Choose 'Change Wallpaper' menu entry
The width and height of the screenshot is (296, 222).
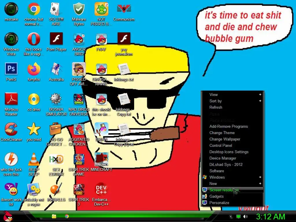point(232,139)
